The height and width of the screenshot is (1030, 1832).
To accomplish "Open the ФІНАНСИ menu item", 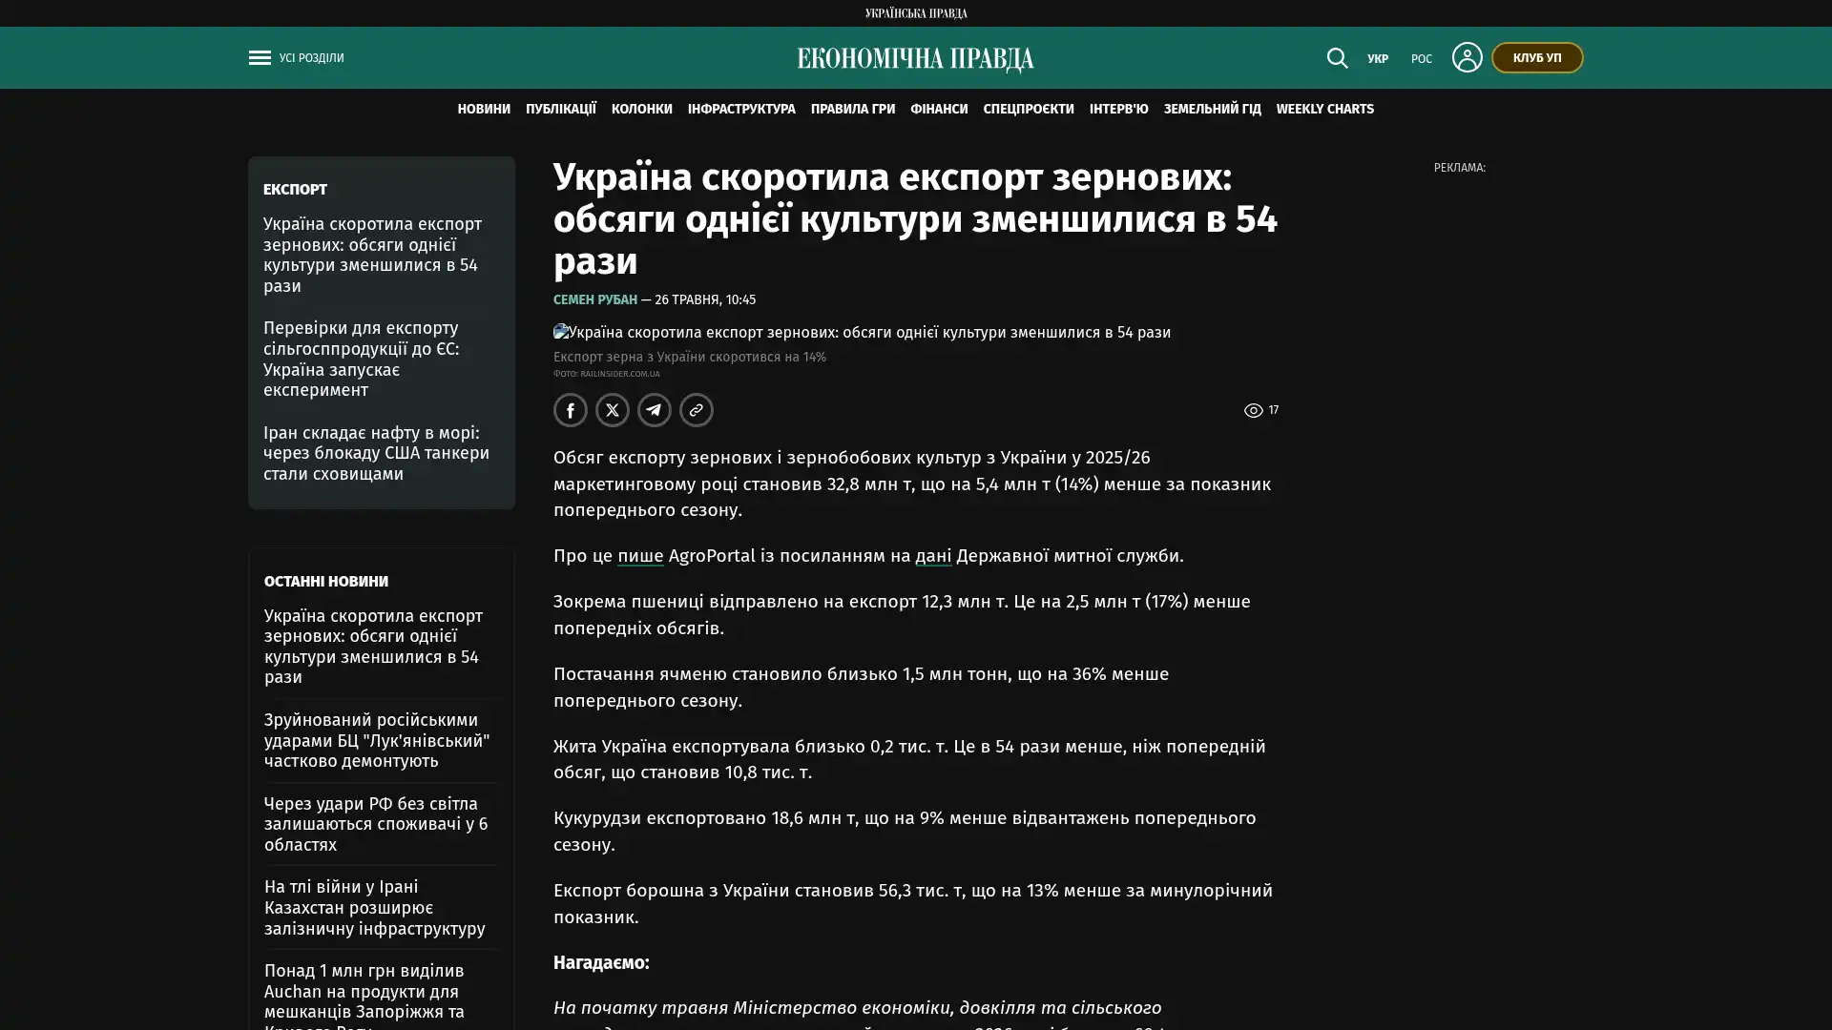I will tap(939, 109).
